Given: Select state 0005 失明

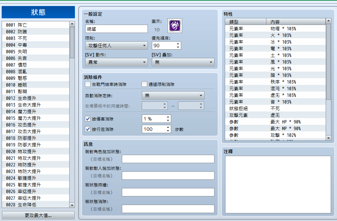Looking at the screenshot, I should pyautogui.click(x=36, y=52).
